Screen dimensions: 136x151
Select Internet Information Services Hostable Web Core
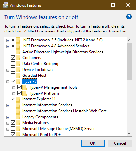64,111
